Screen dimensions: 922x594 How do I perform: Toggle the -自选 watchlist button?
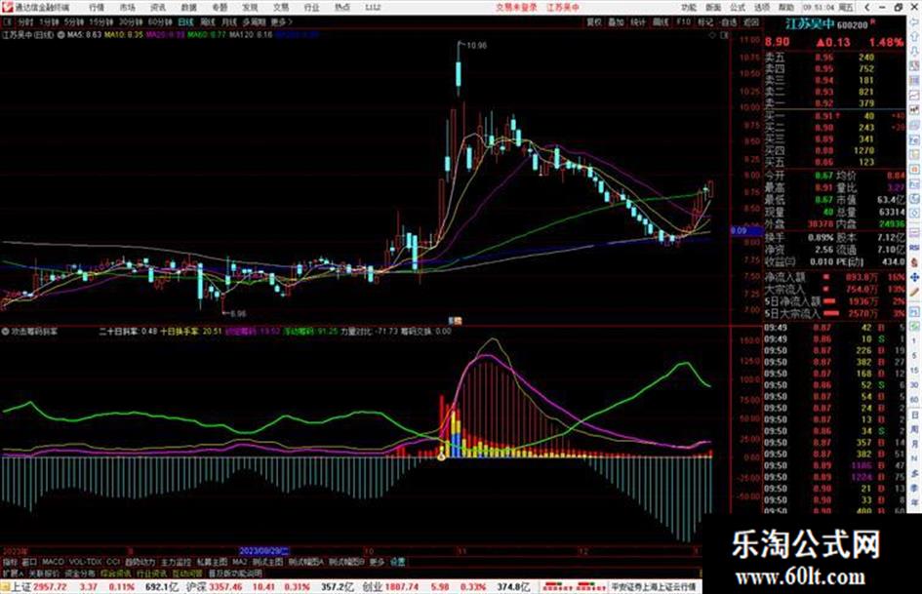(728, 21)
